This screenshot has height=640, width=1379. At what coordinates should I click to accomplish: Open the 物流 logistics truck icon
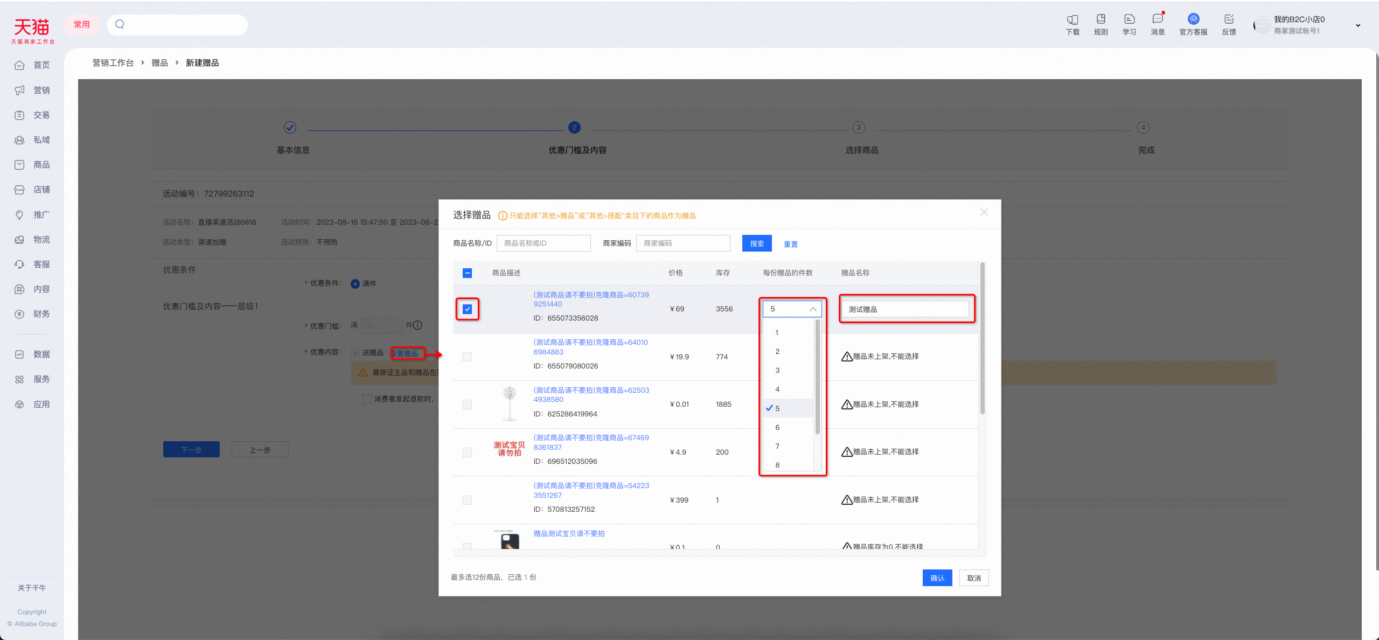click(x=19, y=239)
